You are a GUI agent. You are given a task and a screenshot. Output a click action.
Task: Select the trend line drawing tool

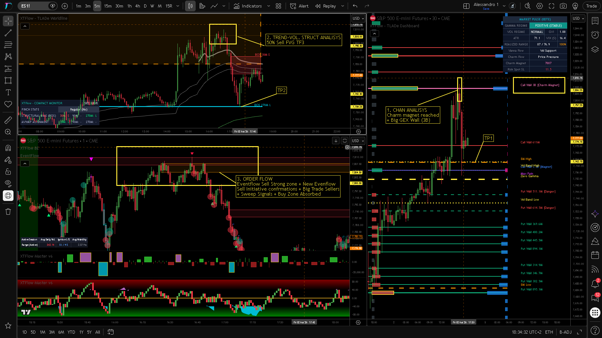coord(8,33)
